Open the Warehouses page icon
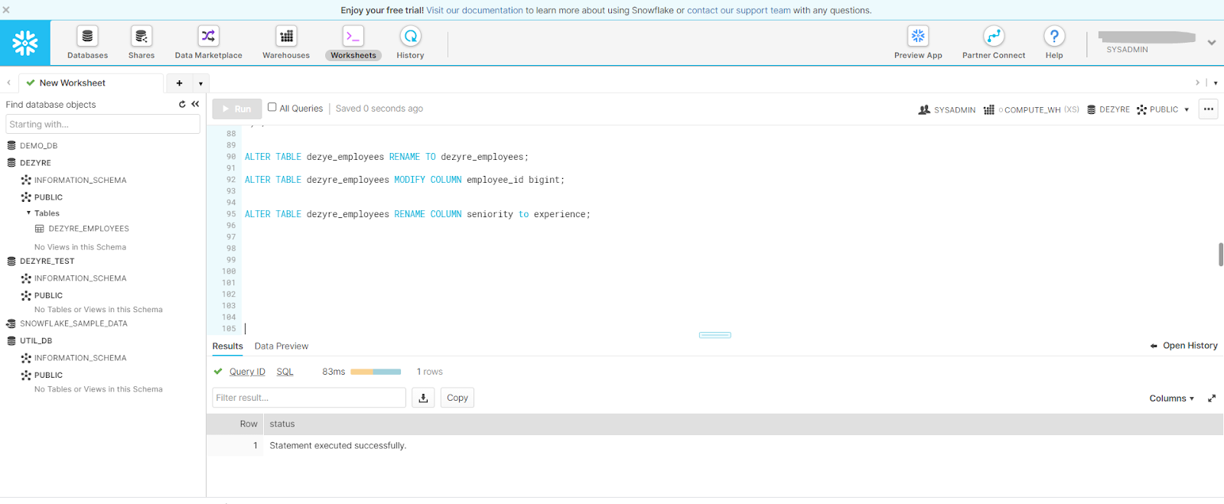The image size is (1224, 504). 286,36
